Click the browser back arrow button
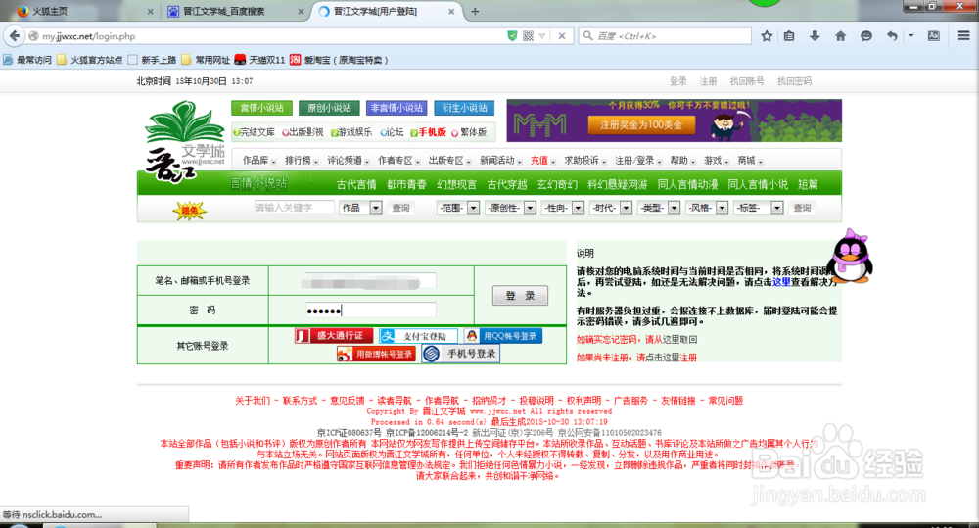 [15, 36]
